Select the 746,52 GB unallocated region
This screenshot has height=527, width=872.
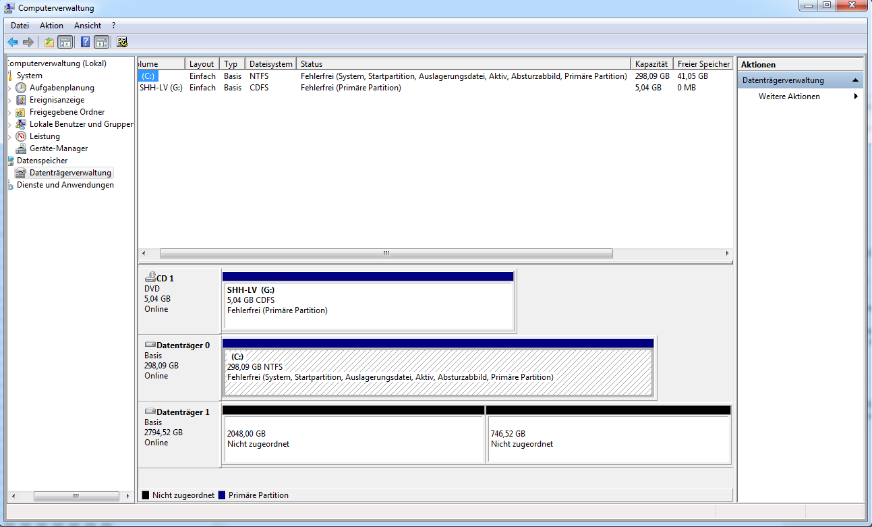point(608,435)
